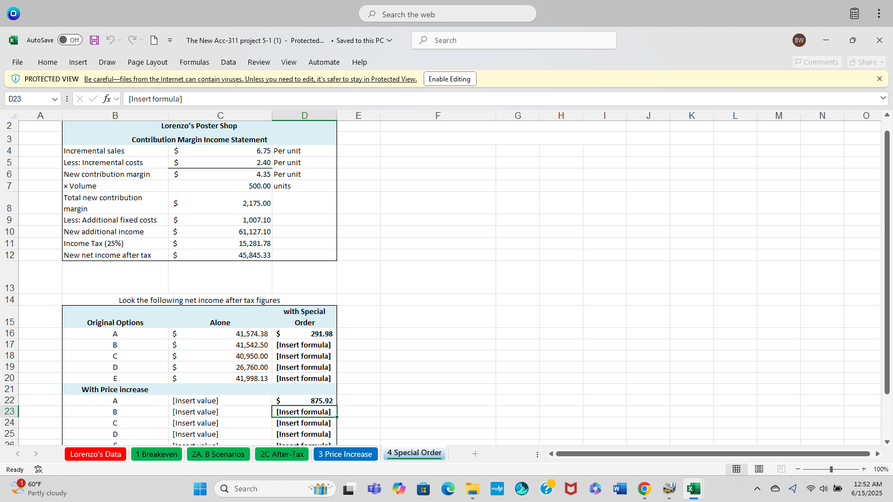Click the Protected View warning link
The height and width of the screenshot is (502, 893).
[250, 79]
